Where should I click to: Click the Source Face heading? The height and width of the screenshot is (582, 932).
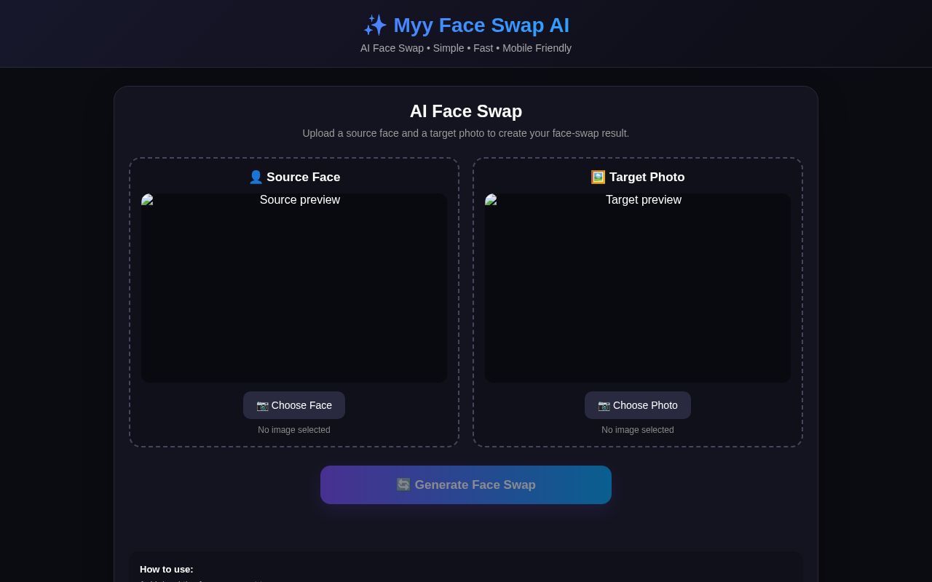click(x=294, y=177)
